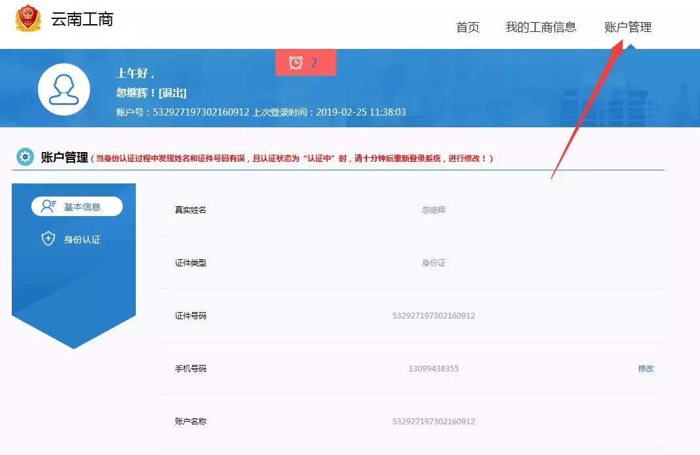
Task: Click the ID number in 证件号码 row
Action: pyautogui.click(x=434, y=316)
